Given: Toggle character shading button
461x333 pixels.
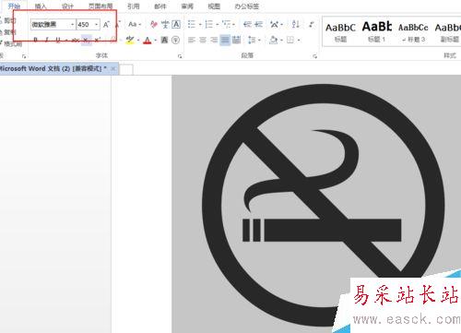Looking at the screenshot, I should click(x=164, y=40).
